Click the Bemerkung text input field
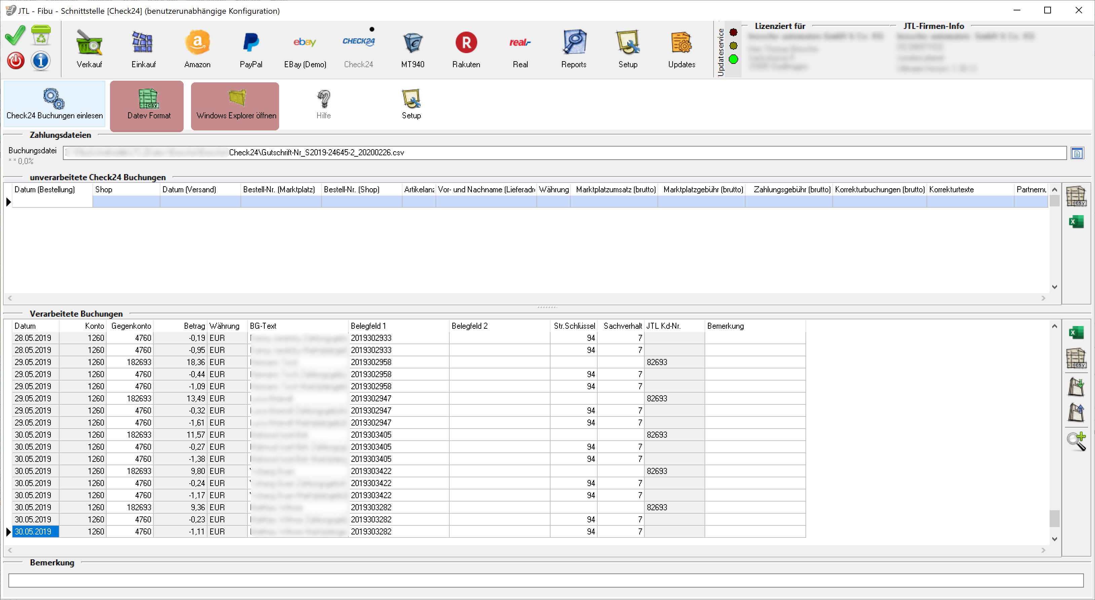 (545, 581)
